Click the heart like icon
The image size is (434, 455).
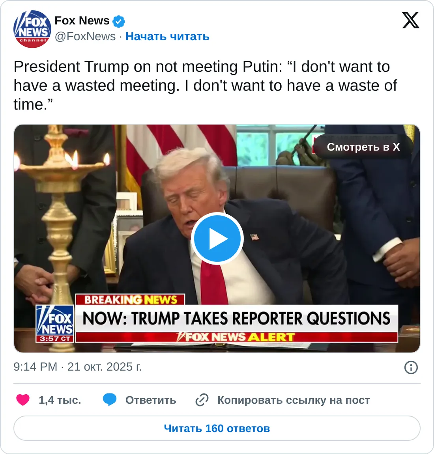22,400
